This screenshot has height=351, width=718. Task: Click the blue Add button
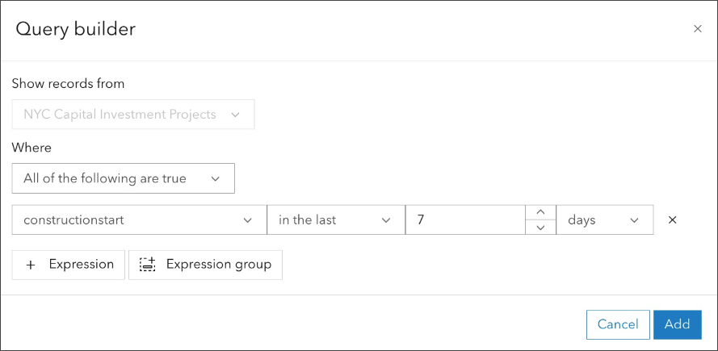tap(677, 324)
